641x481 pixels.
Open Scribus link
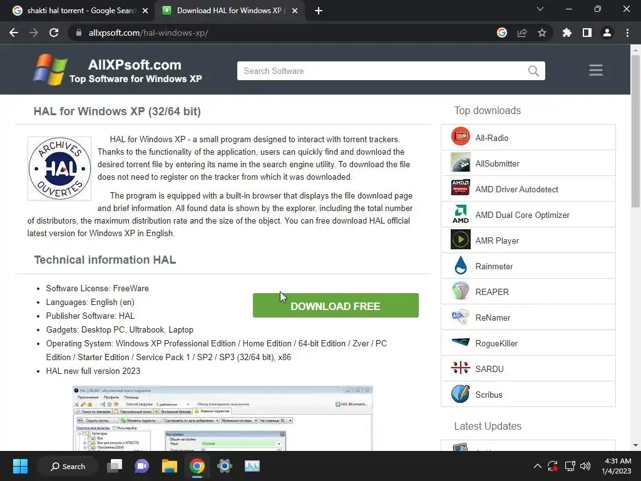tap(488, 395)
